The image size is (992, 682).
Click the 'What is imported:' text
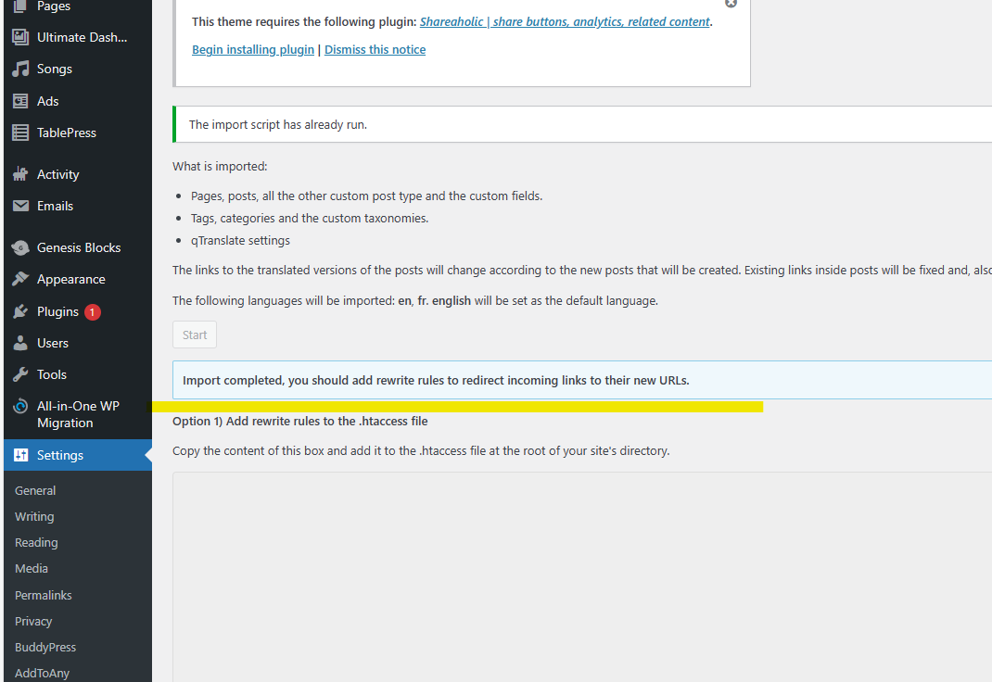click(220, 166)
